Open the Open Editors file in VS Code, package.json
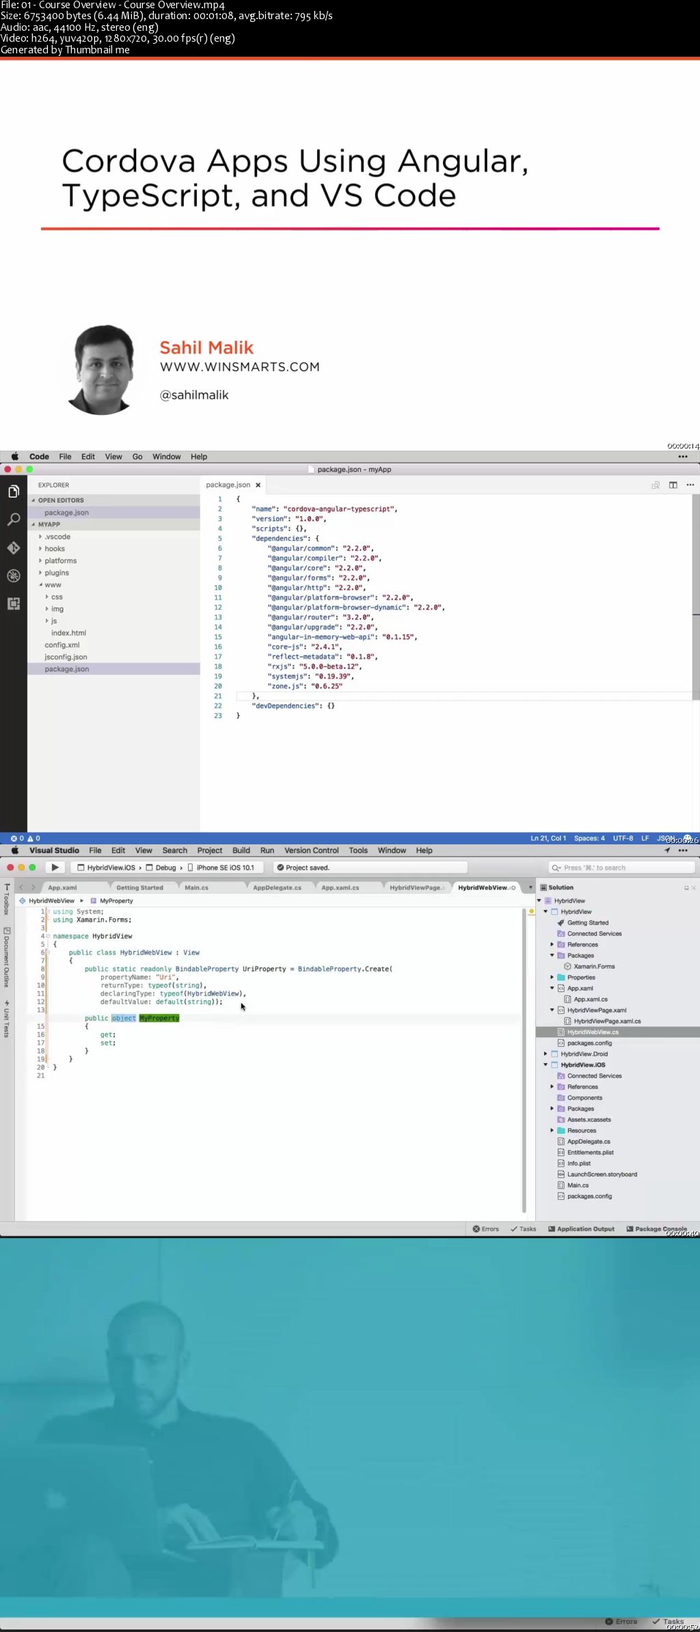The width and height of the screenshot is (700, 1632). (x=113, y=513)
